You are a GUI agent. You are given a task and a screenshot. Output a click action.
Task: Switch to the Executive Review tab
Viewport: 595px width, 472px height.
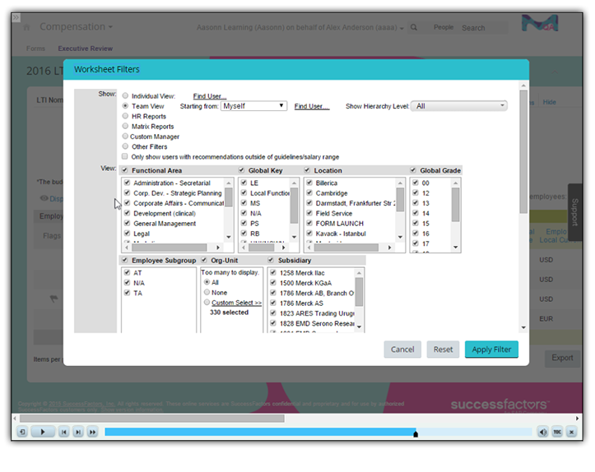[x=86, y=49]
